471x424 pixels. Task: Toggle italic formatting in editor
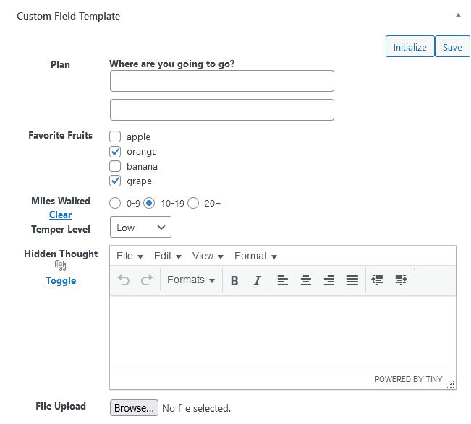pos(257,280)
